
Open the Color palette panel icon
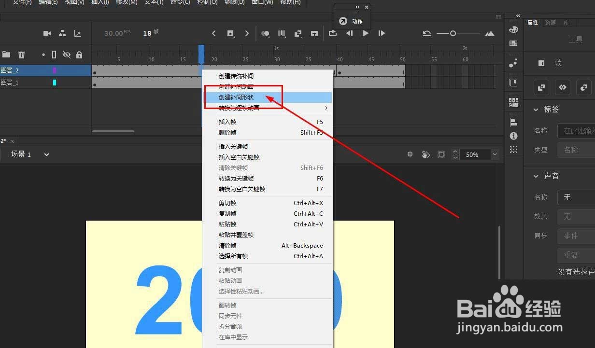pyautogui.click(x=513, y=29)
